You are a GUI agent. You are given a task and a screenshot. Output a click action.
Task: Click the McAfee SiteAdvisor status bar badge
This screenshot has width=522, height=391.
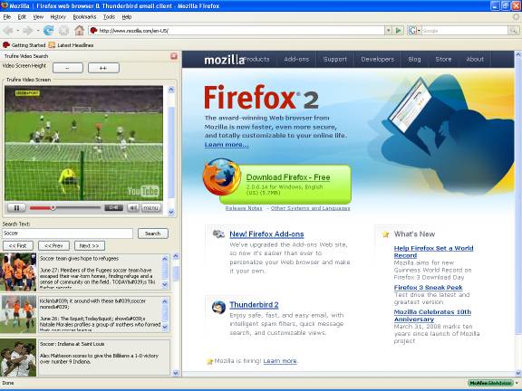coord(490,383)
